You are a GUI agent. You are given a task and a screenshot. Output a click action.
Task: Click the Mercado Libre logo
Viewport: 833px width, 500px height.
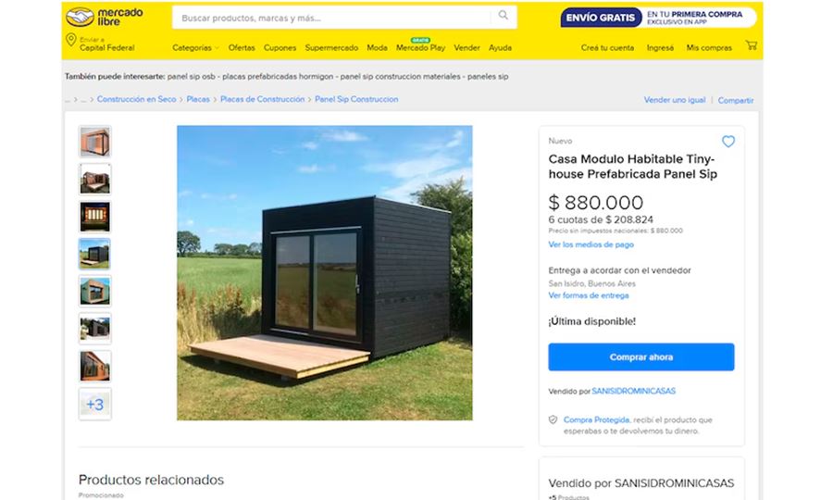click(105, 17)
